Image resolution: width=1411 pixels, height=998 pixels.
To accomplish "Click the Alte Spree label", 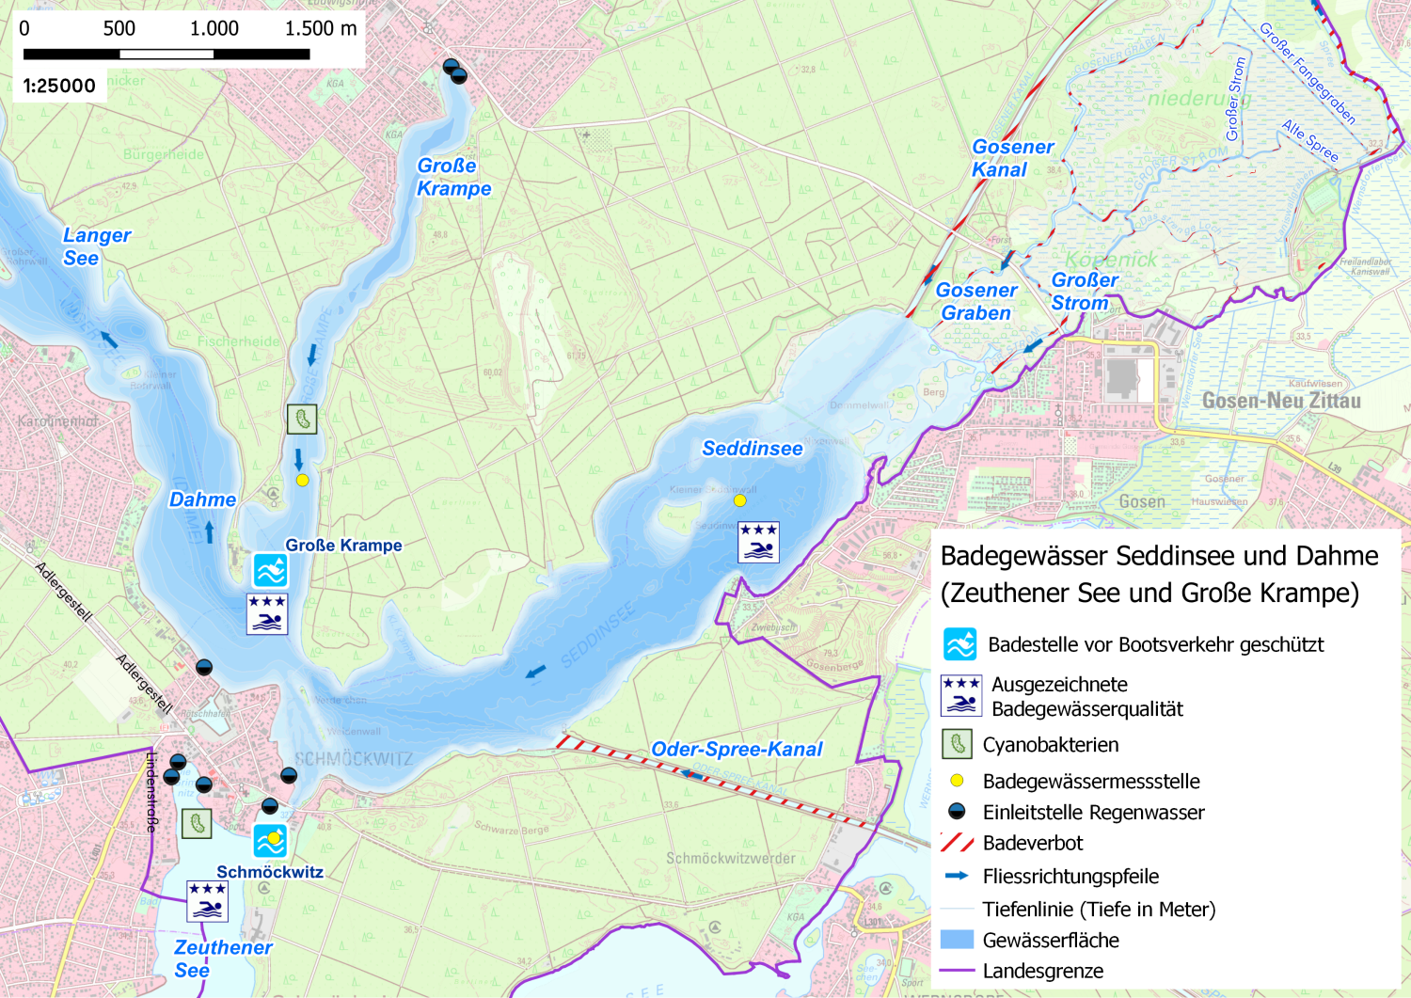I will tap(1309, 141).
